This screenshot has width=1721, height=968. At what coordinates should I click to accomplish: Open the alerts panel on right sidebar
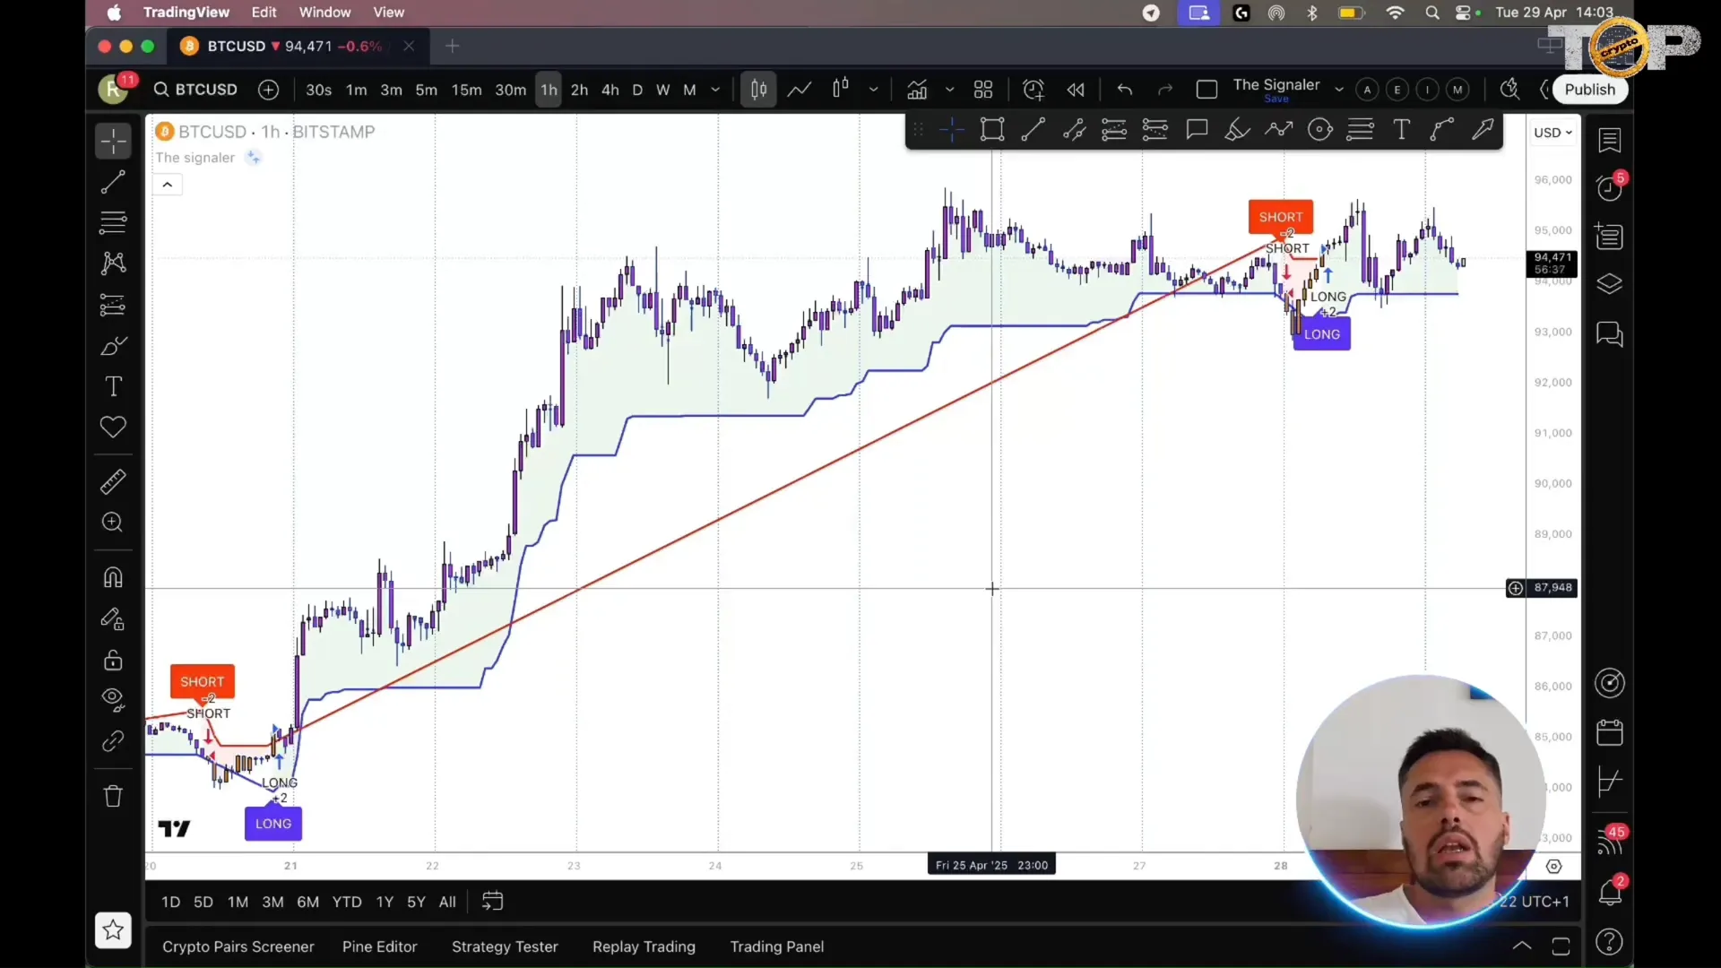1610,187
